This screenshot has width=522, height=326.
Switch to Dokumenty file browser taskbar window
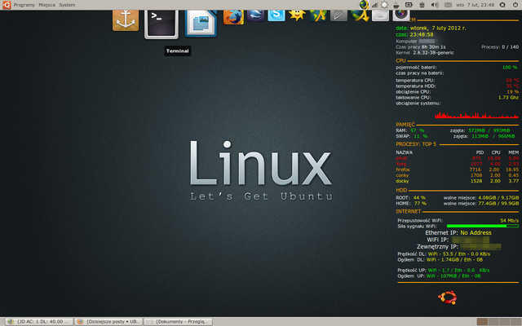point(178,322)
